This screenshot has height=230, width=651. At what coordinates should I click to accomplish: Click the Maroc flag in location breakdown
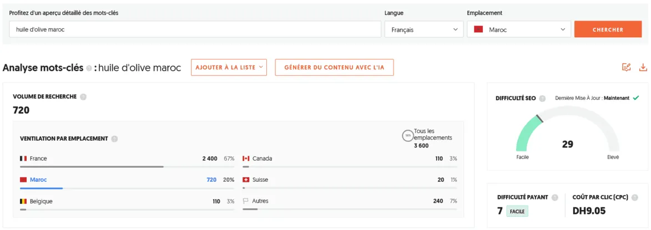coord(23,180)
